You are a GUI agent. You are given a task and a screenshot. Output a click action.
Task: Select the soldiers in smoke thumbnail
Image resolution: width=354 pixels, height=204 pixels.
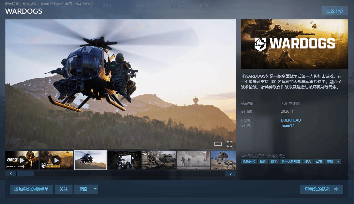point(193,160)
